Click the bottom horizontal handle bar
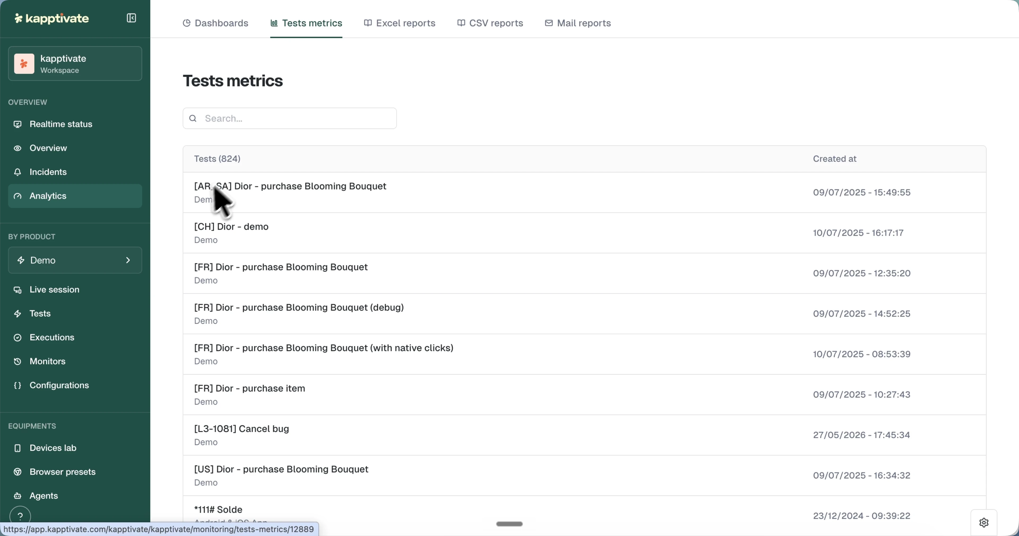1019x536 pixels. tap(509, 524)
